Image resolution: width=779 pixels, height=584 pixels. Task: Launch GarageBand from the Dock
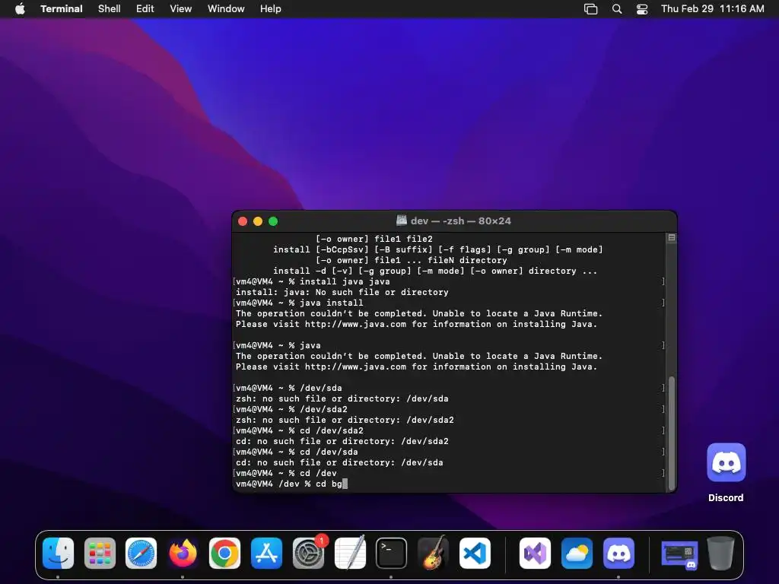433,553
